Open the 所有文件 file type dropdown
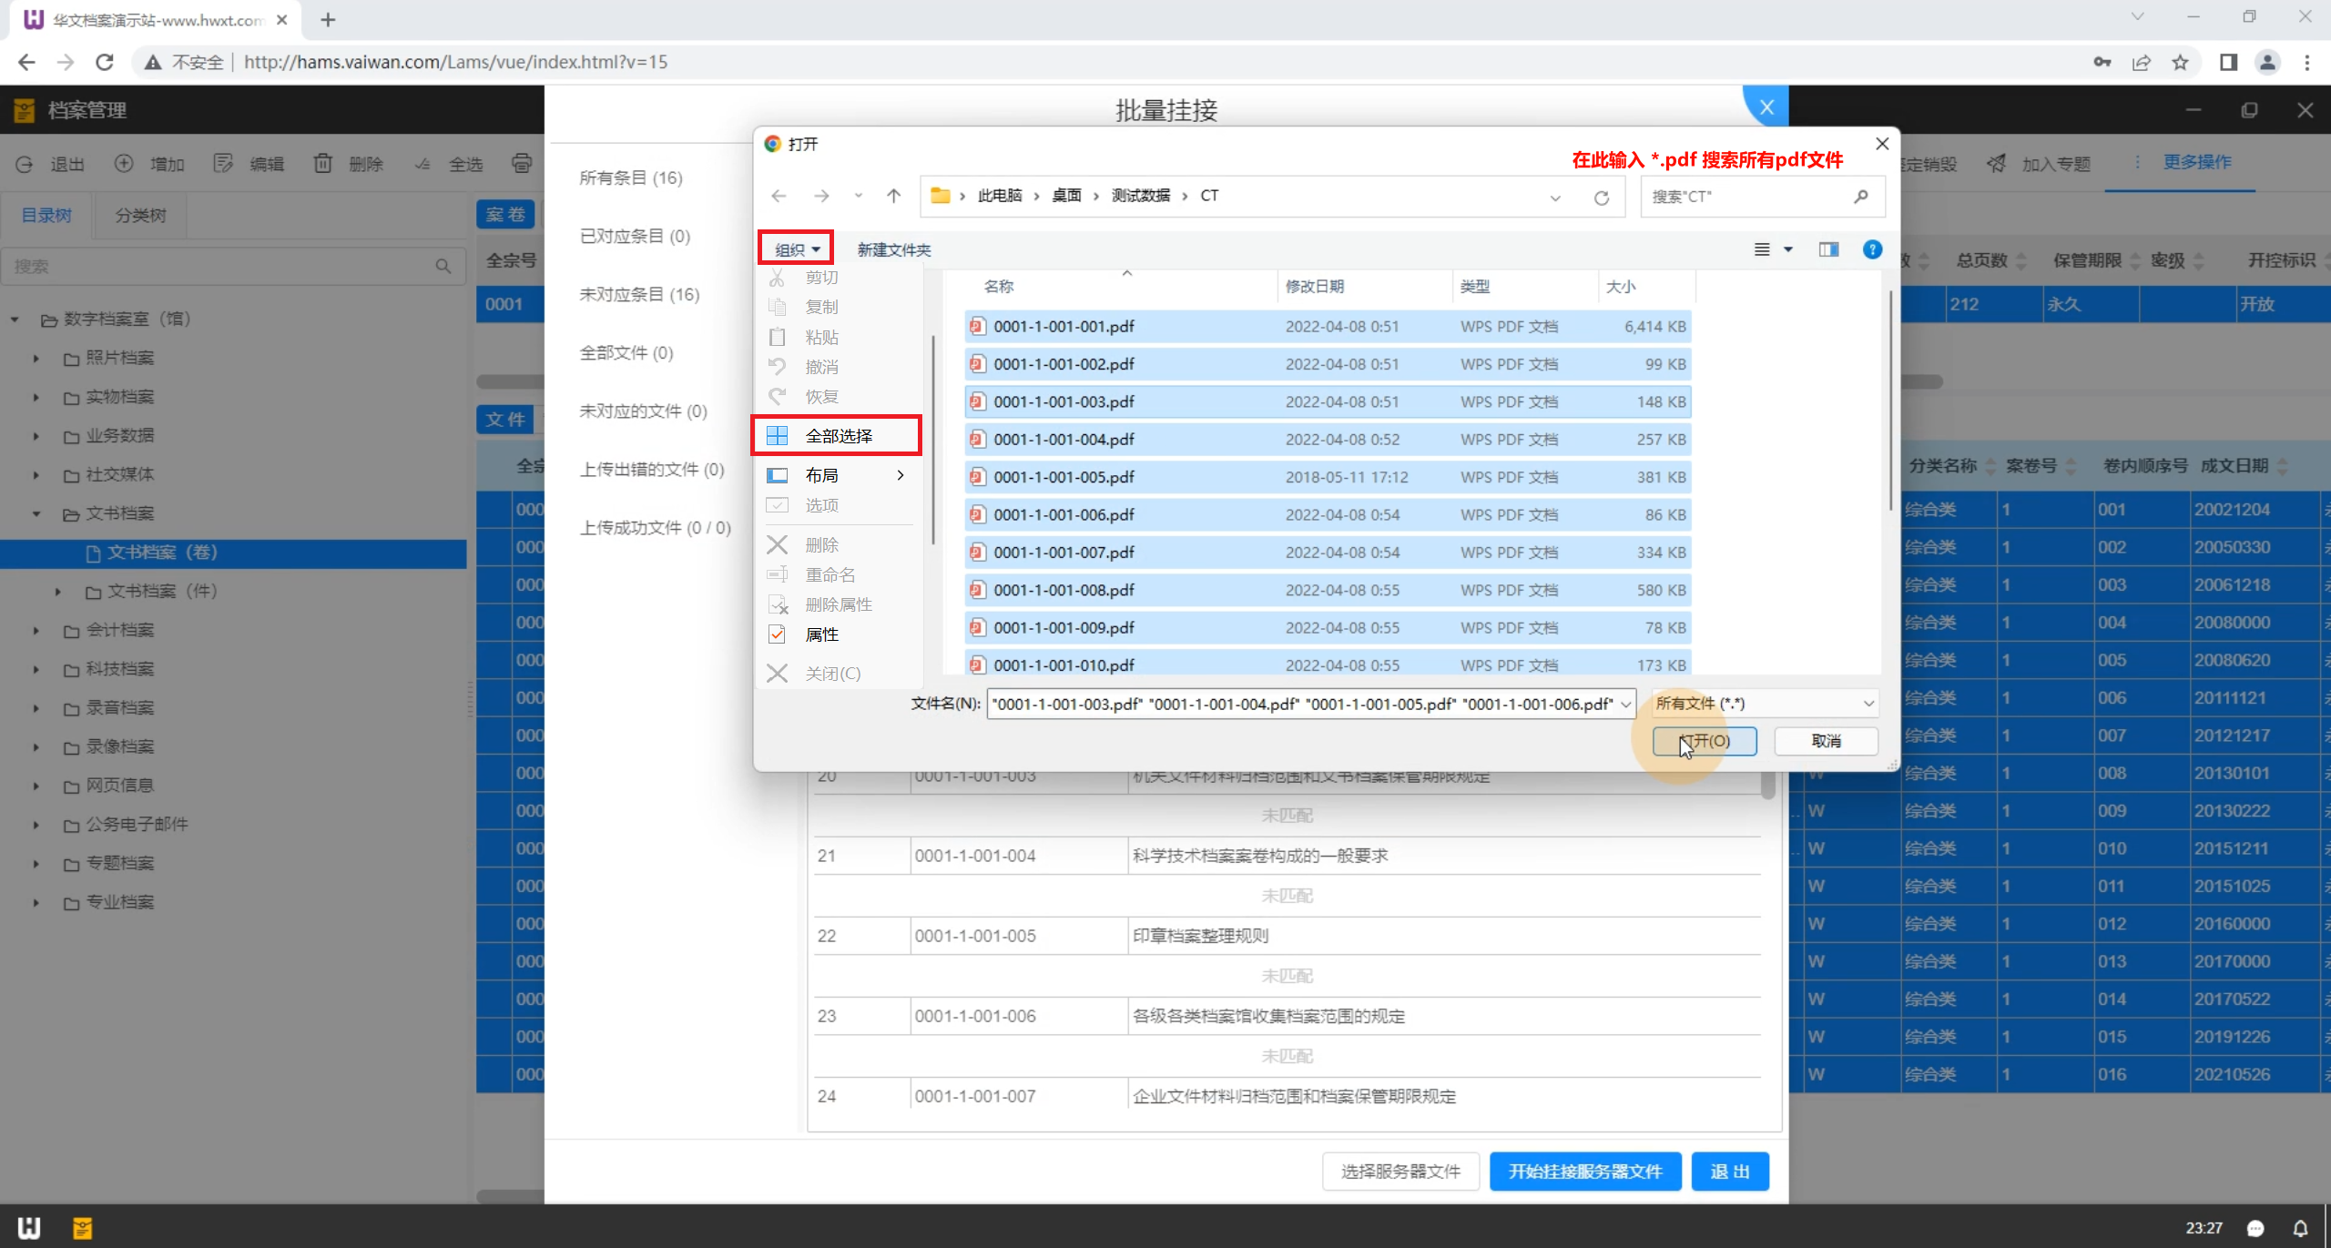Screen dimensions: 2331x1248 pos(1765,704)
